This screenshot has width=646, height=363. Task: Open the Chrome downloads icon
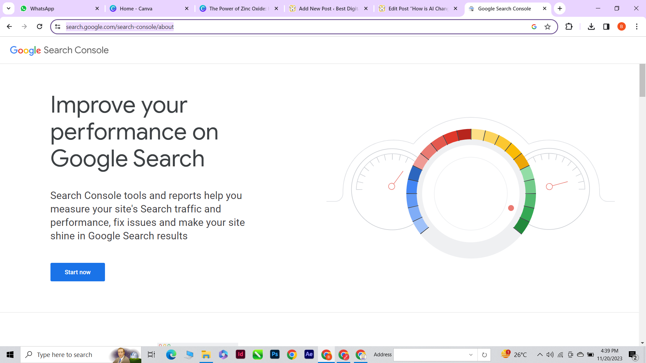591,27
